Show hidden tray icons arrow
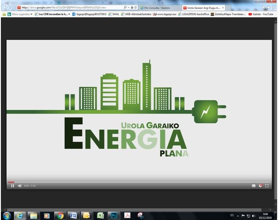The height and width of the screenshot is (220, 278). (x=238, y=216)
